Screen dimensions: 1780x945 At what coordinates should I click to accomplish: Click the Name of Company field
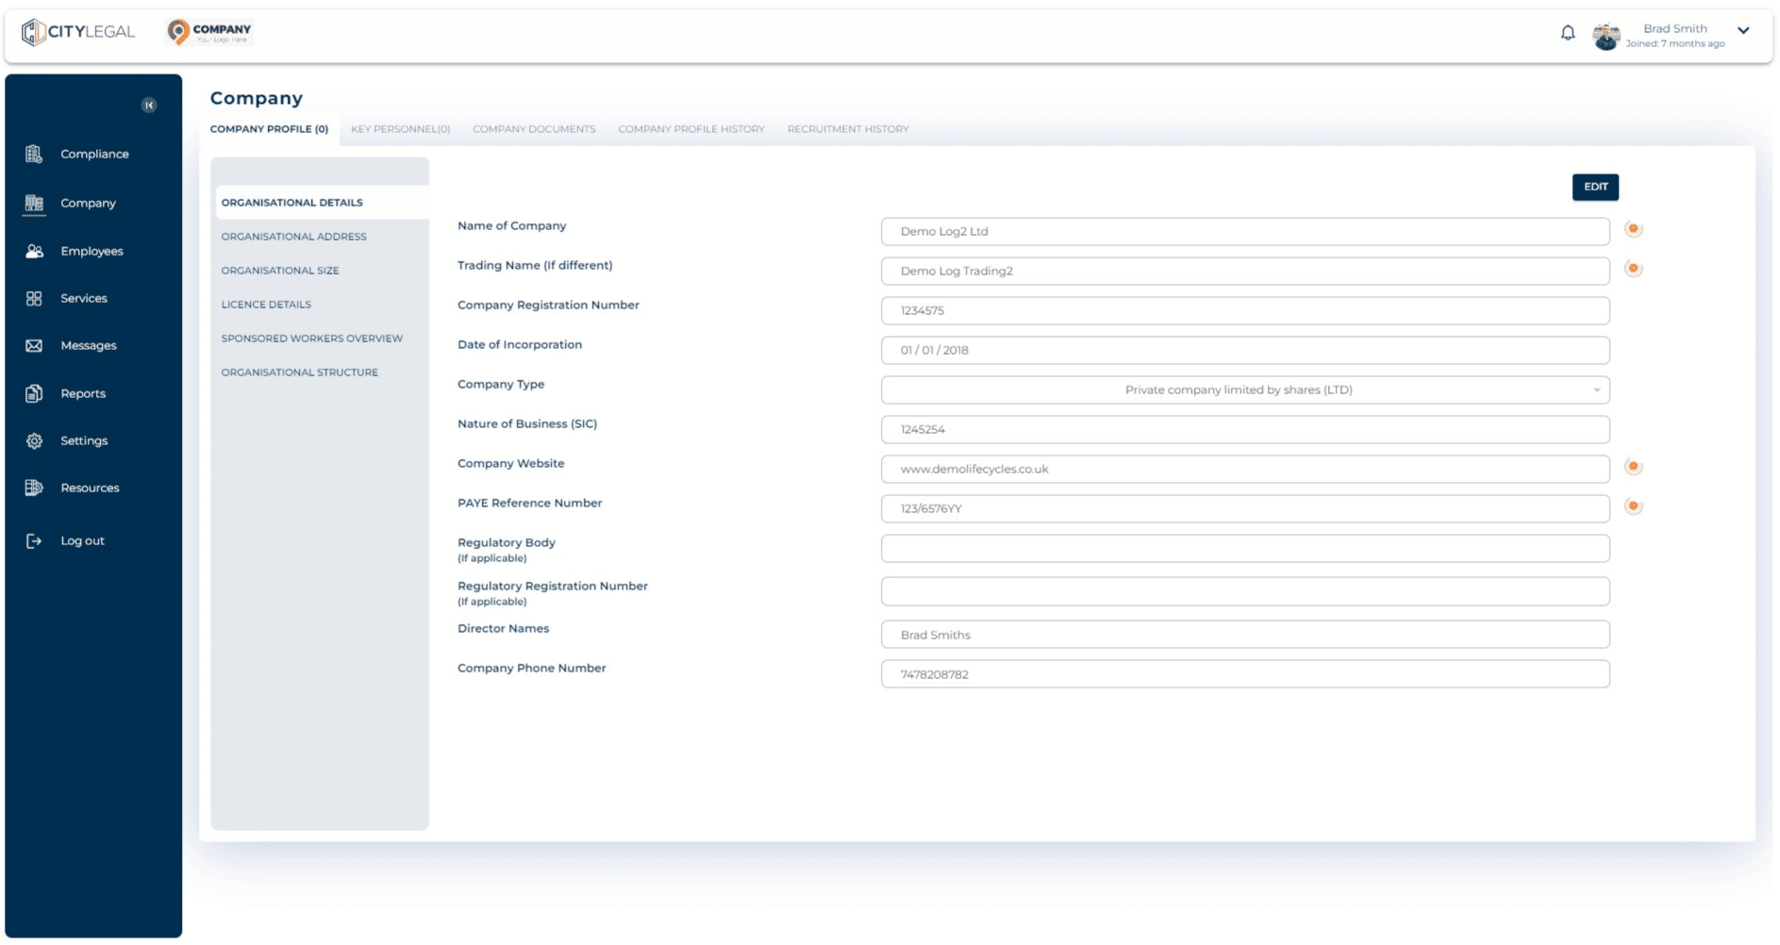[x=1245, y=231]
